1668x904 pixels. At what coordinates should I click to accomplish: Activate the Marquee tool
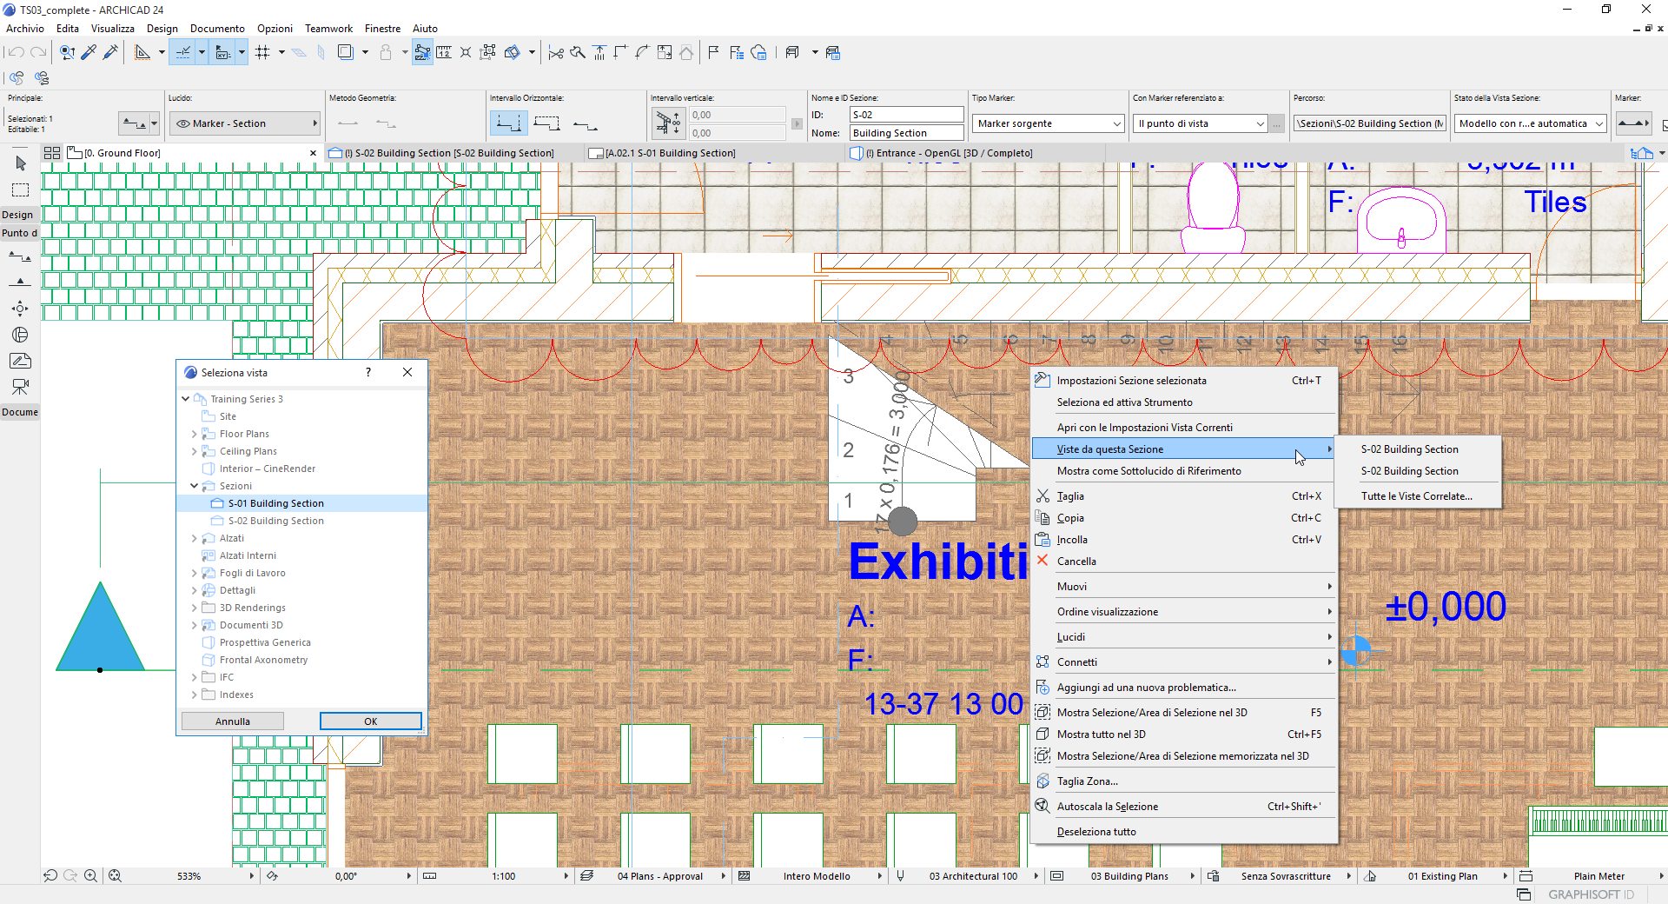[x=21, y=189]
